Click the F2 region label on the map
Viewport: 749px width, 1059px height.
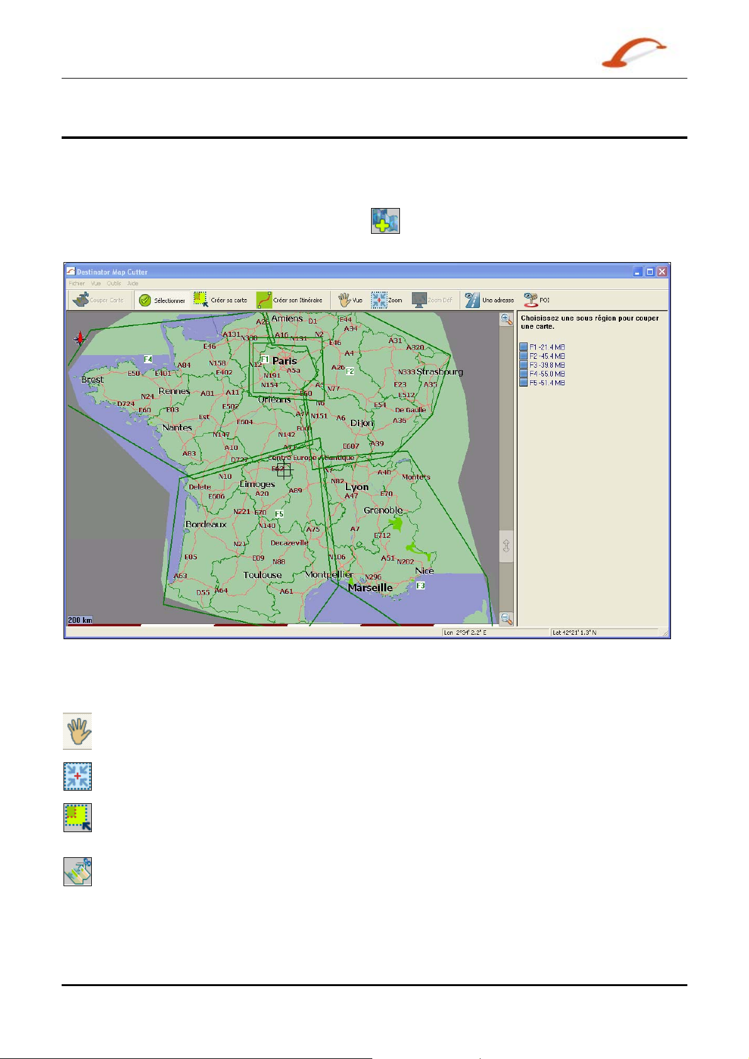pos(350,371)
